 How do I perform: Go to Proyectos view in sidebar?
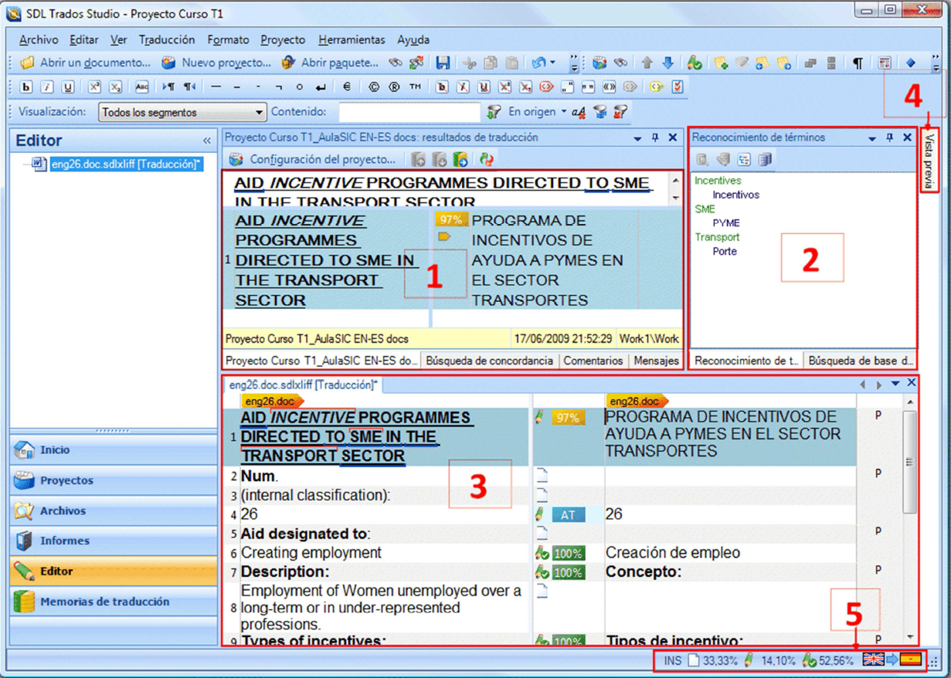[x=114, y=480]
